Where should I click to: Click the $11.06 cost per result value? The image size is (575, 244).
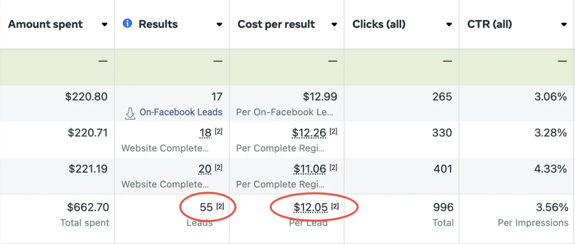[310, 169]
